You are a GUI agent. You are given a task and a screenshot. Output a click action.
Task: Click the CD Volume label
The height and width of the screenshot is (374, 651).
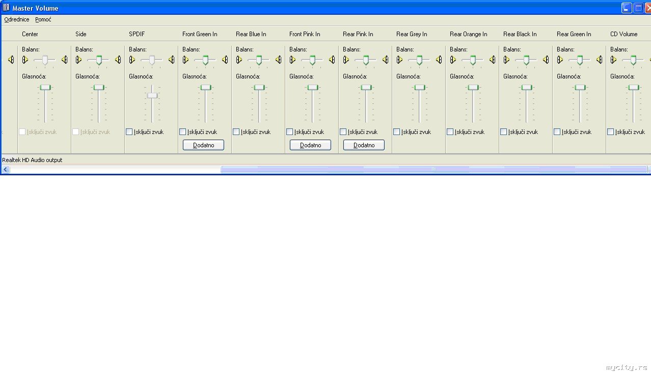(x=624, y=34)
